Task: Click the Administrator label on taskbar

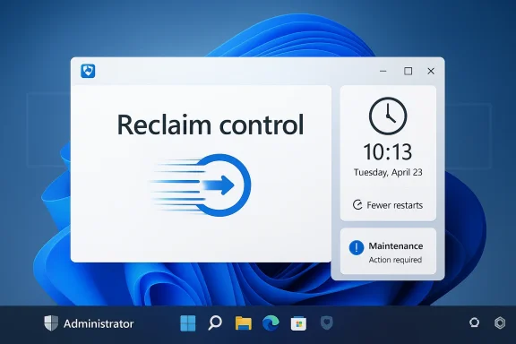Action: click(99, 324)
